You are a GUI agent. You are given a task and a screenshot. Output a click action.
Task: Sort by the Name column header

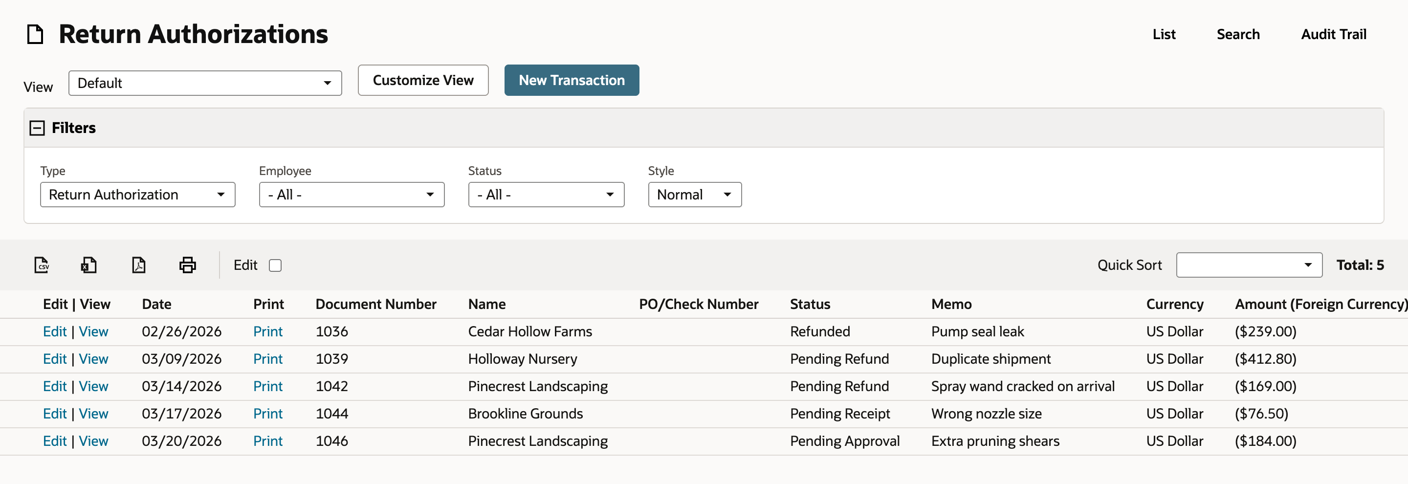tap(486, 304)
